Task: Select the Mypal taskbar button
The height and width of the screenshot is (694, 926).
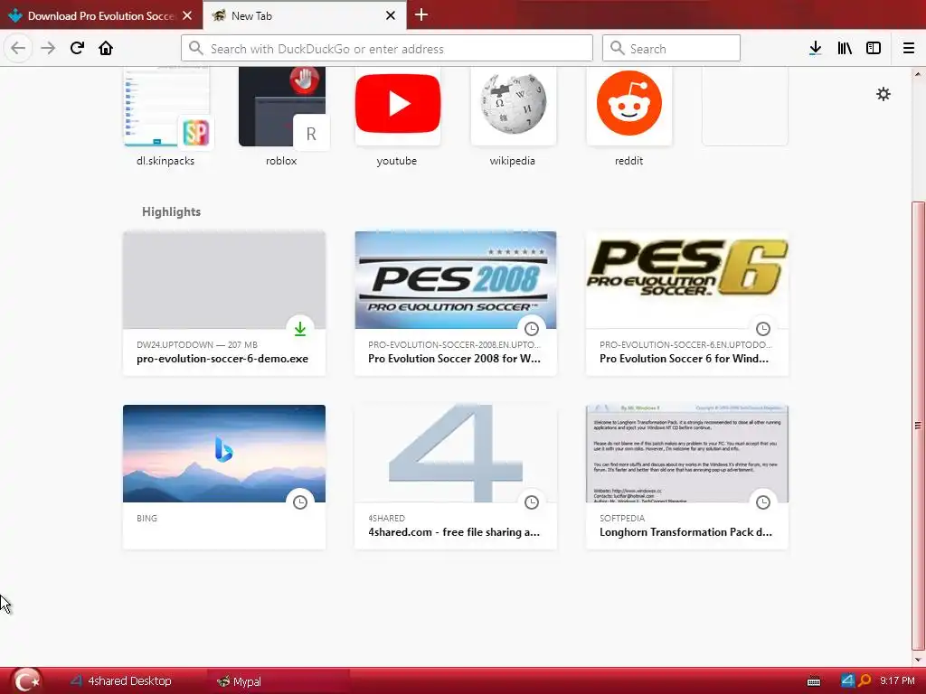Action: click(x=278, y=681)
